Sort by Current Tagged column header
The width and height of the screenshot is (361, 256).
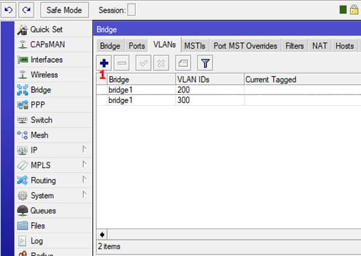pyautogui.click(x=302, y=80)
